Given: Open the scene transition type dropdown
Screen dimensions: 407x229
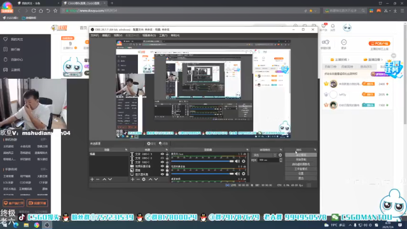Looking at the screenshot, I should point(265,155).
